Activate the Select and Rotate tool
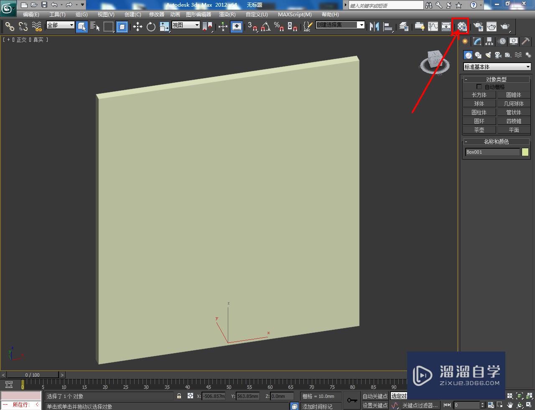This screenshot has height=410, width=535. click(151, 26)
